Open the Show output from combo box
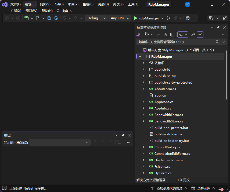Screen dimensions: 230x192 (x=60, y=142)
